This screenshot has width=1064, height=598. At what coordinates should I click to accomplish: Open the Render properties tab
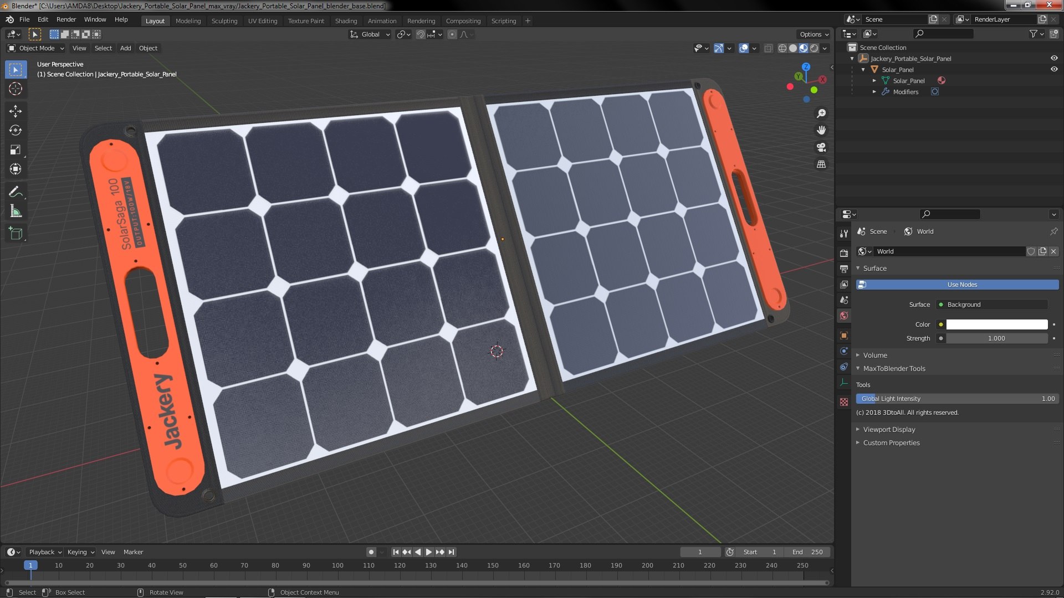(x=843, y=253)
